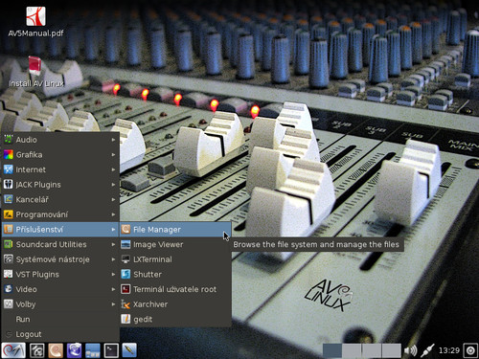This screenshot has width=479, height=359.
Task: Choose Shutter screenshot tool entry
Action: (x=175, y=275)
